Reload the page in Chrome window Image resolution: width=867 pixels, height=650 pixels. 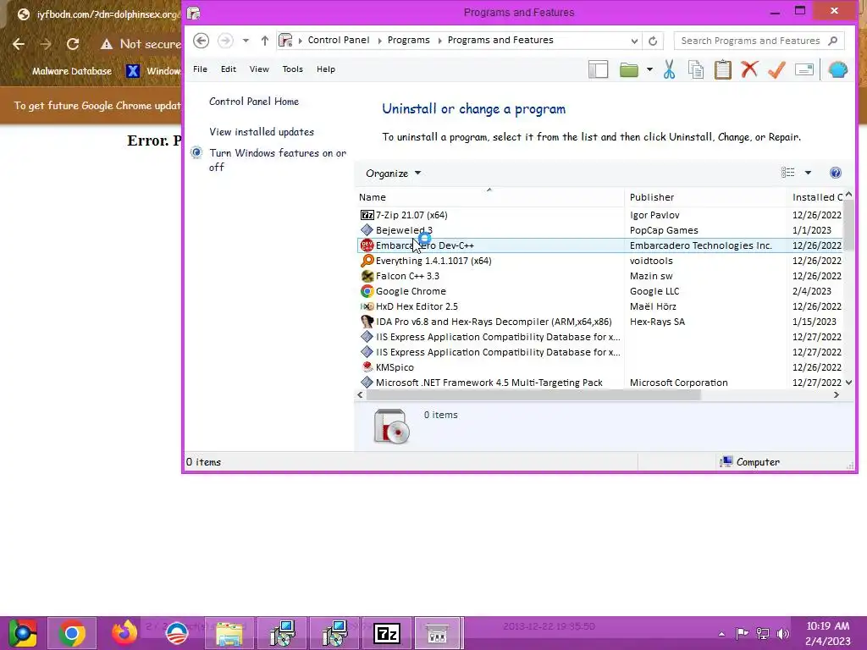coord(73,44)
